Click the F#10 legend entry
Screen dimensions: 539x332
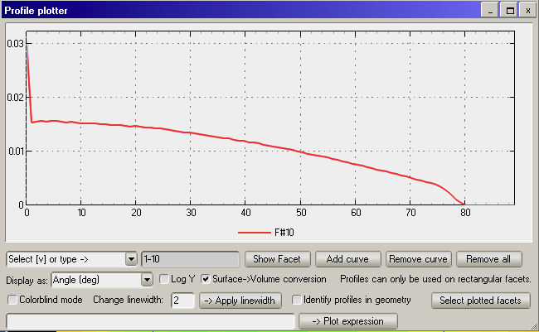(x=284, y=233)
